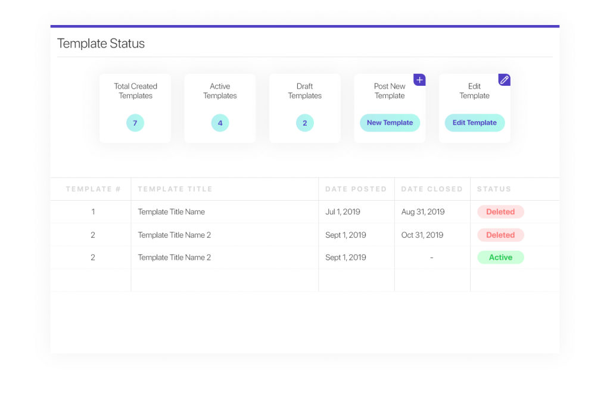Select the Aug 31, 2019 closed date cell
The height and width of the screenshot is (399, 610).
point(423,212)
